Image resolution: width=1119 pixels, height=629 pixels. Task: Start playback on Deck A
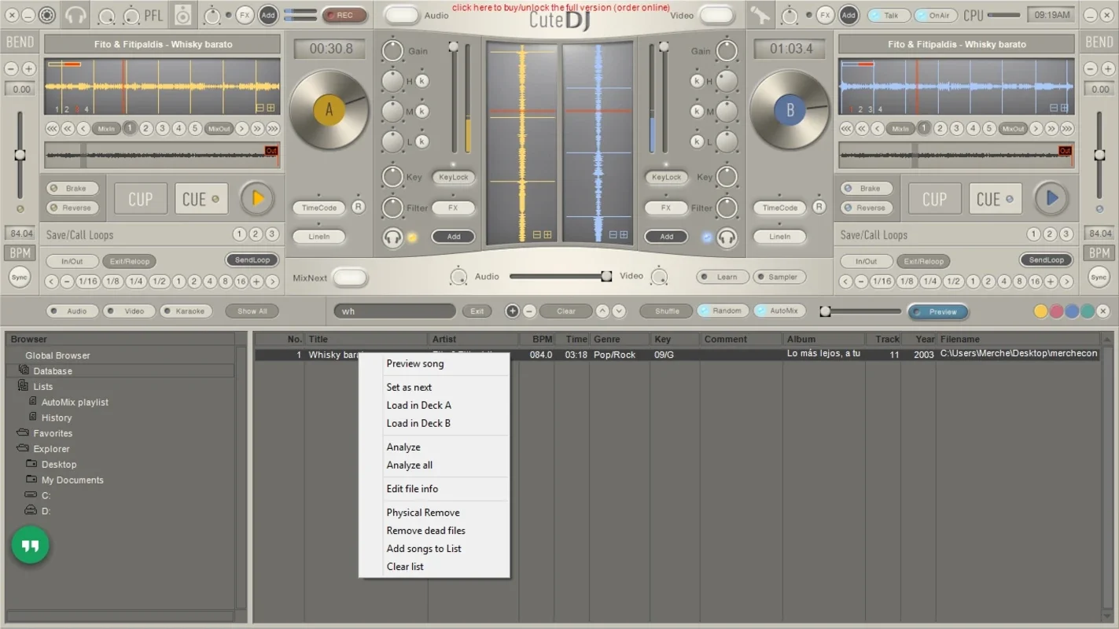point(257,199)
